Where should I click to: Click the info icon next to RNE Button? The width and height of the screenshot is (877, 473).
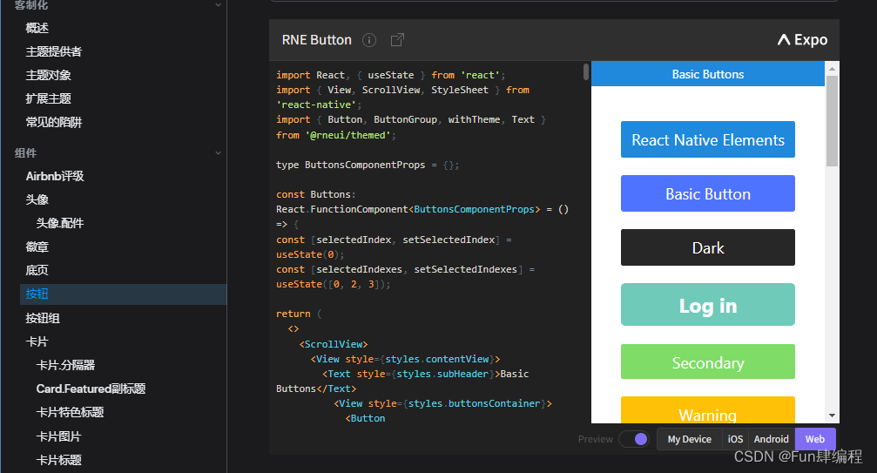click(x=369, y=40)
